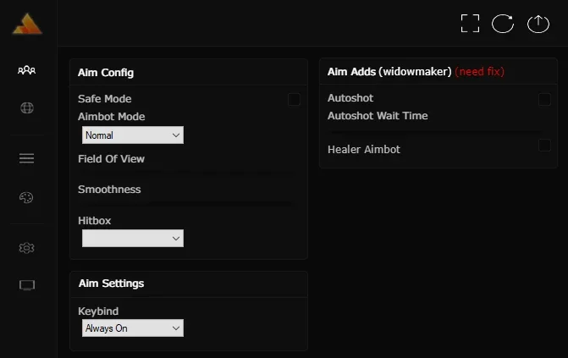The image size is (568, 358).
Task: Click the Smoothness slider track
Action: (189, 204)
